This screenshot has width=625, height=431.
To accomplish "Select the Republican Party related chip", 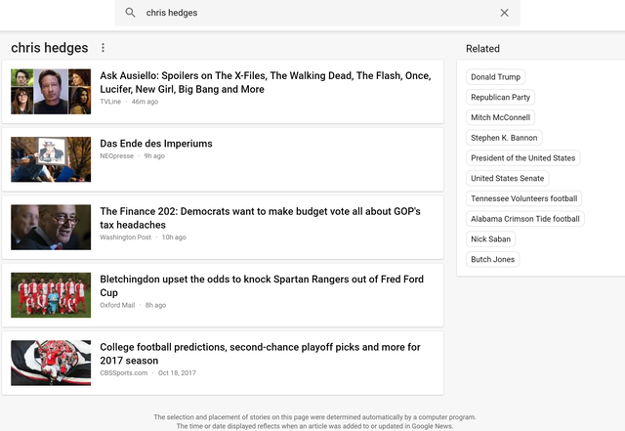I will (500, 98).
